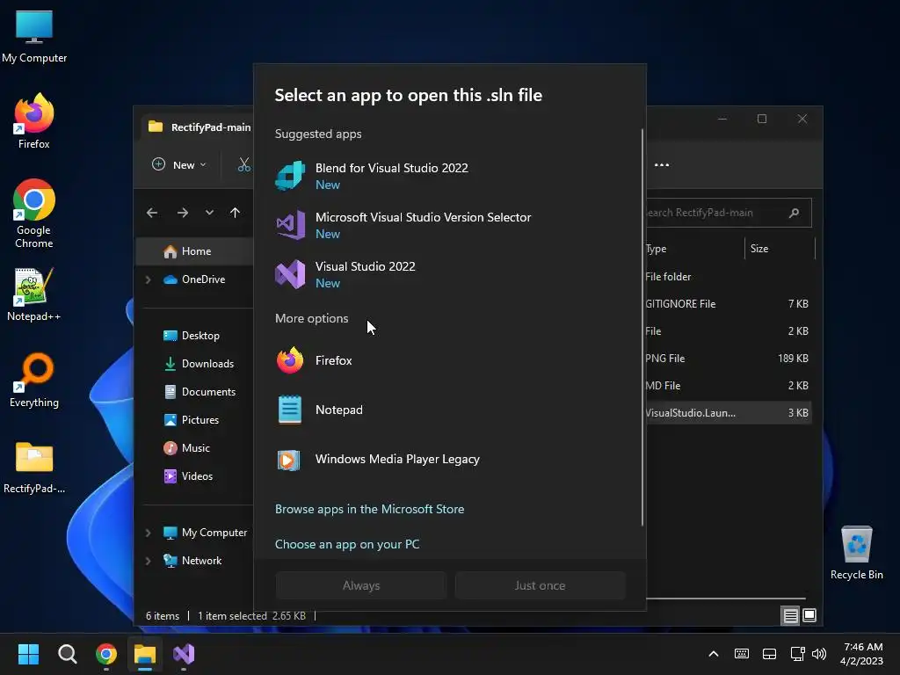Open the taskbar clock and date

click(862, 654)
